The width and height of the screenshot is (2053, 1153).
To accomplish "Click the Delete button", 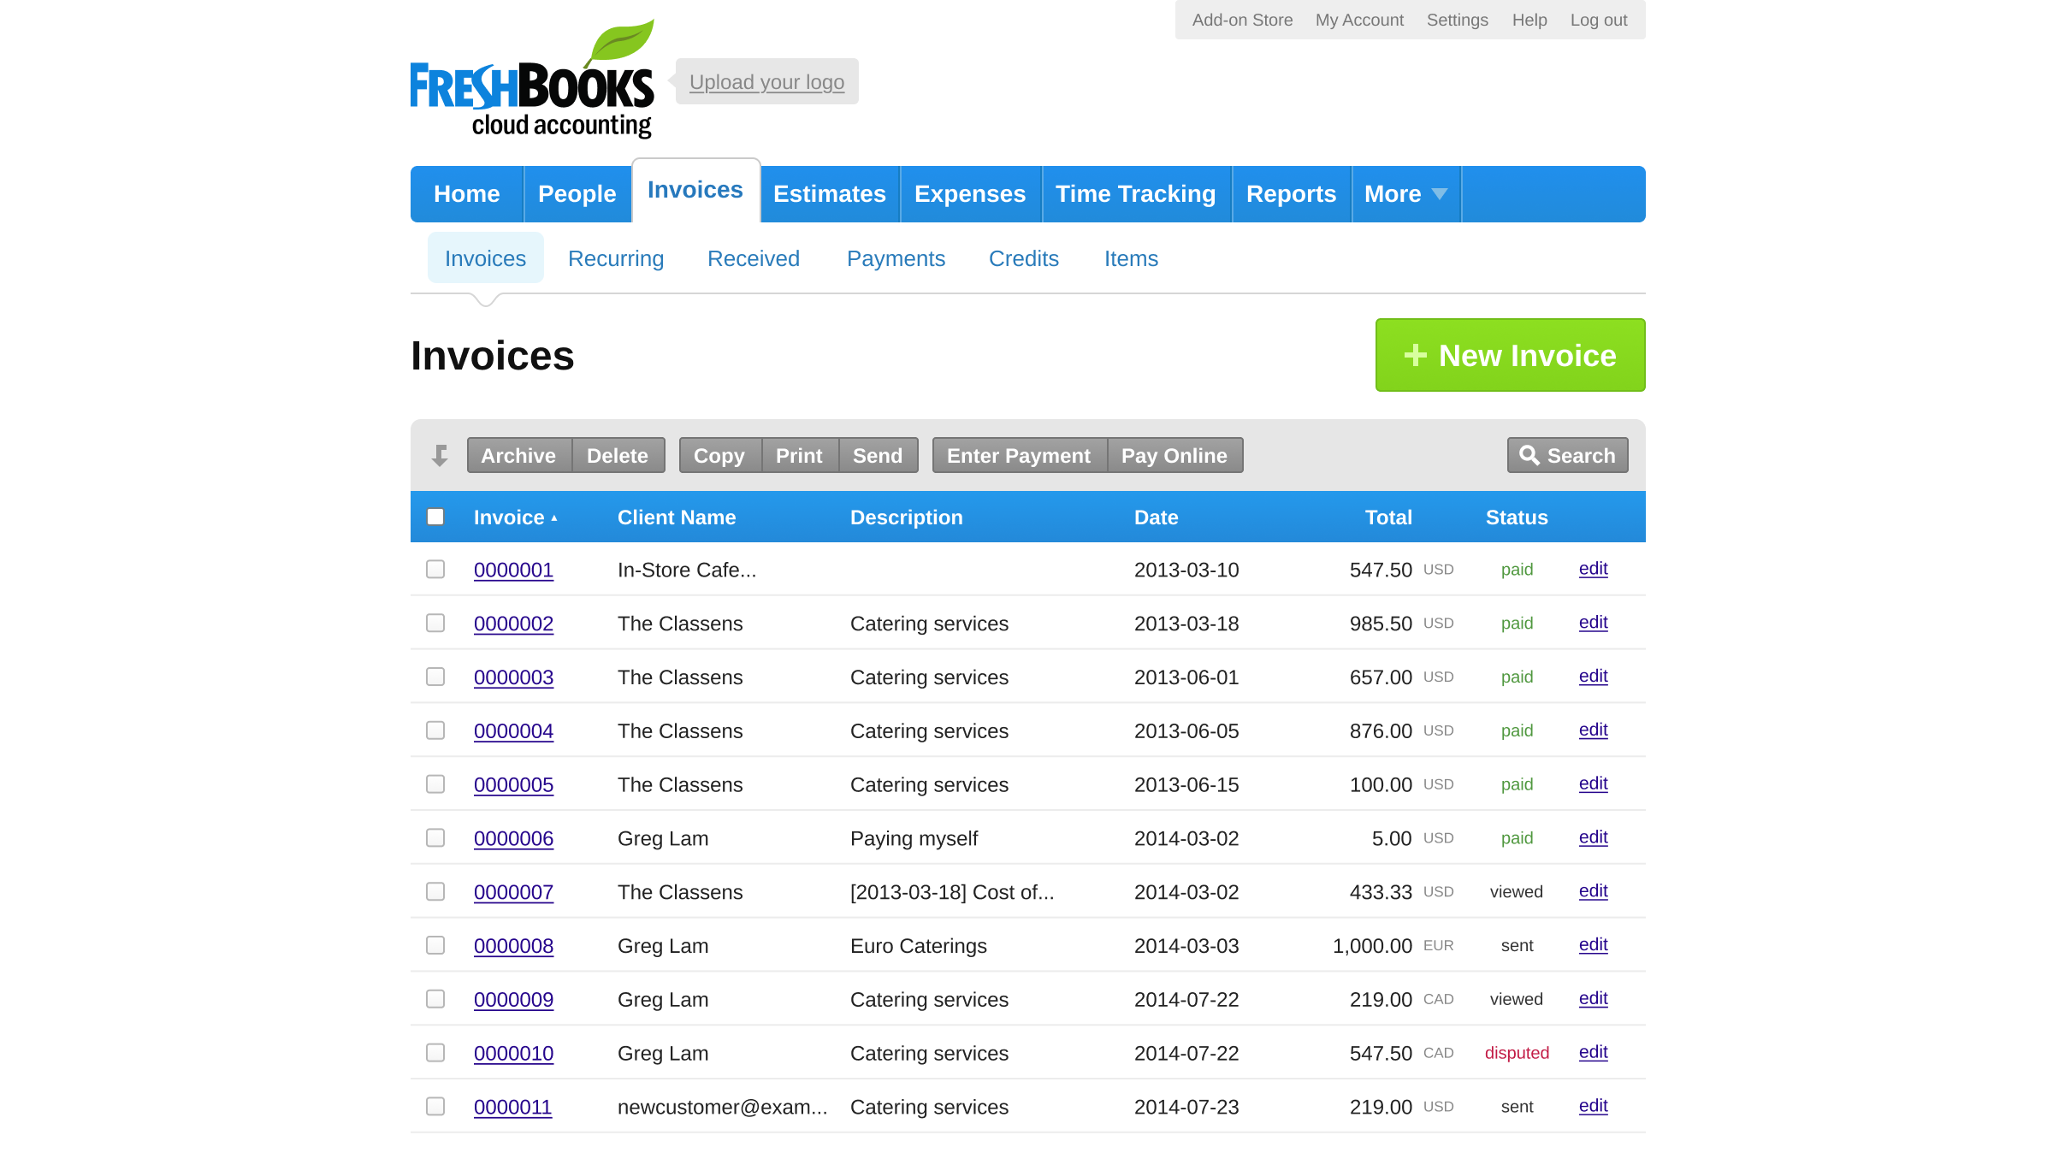I will point(618,456).
